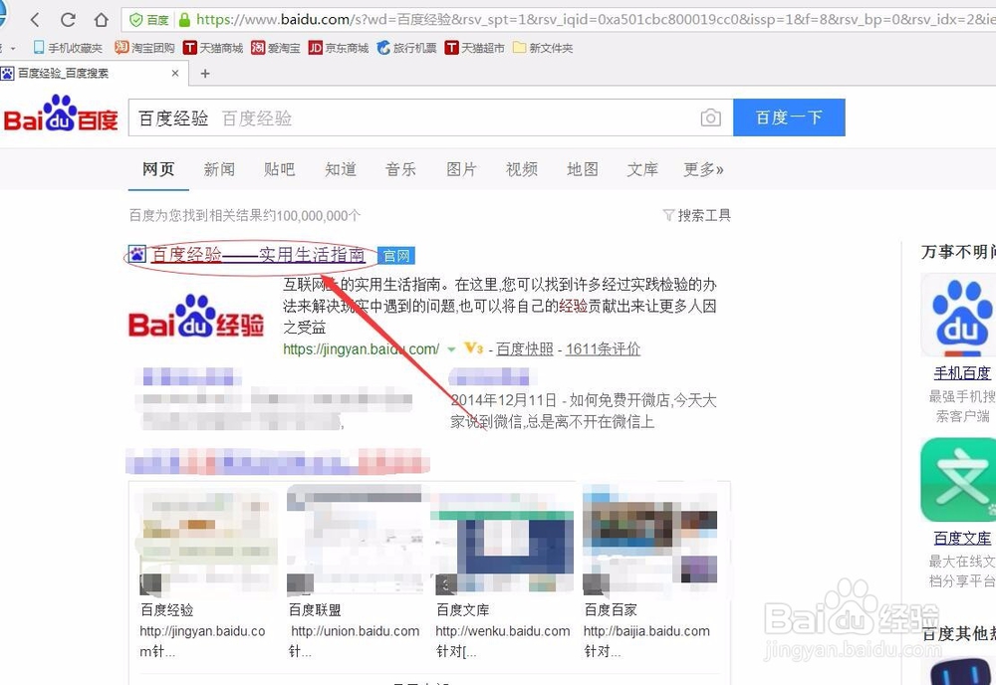The width and height of the screenshot is (996, 685).
Task: Switch to the 知道 search tab
Action: (341, 169)
